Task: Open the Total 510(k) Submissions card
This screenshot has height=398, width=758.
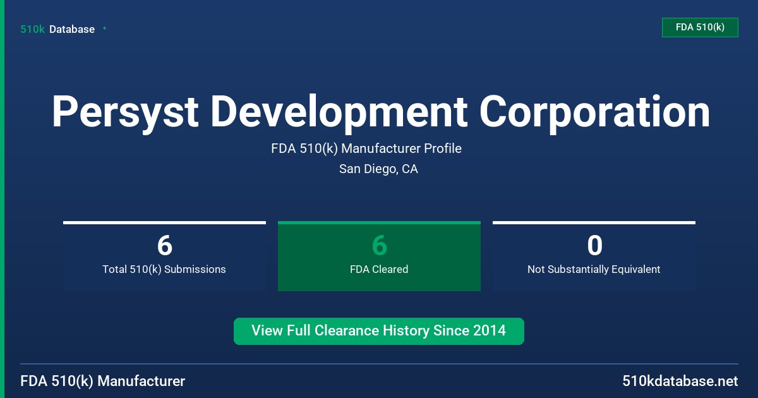Action: [x=164, y=256]
